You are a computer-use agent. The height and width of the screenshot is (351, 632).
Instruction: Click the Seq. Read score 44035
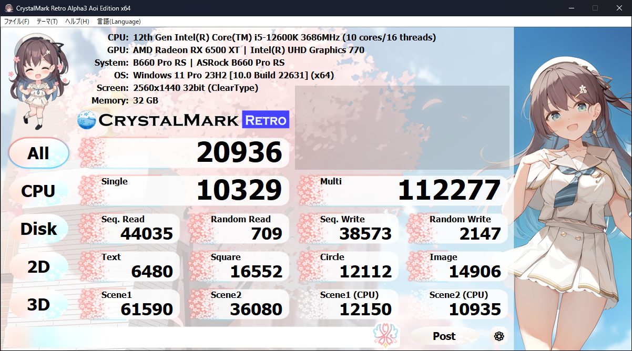(147, 234)
